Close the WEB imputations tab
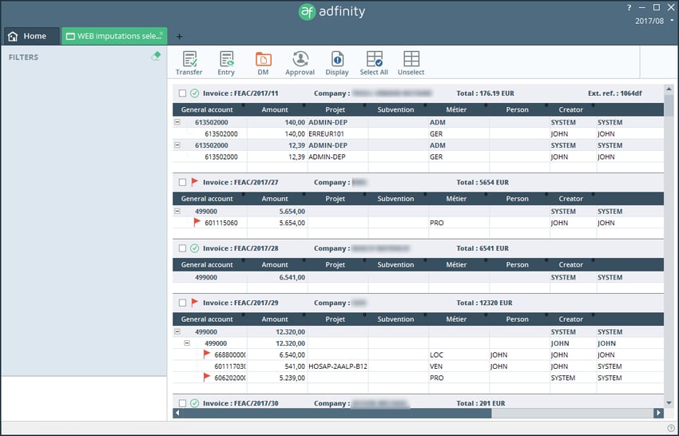The width and height of the screenshot is (679, 436). pos(161,33)
